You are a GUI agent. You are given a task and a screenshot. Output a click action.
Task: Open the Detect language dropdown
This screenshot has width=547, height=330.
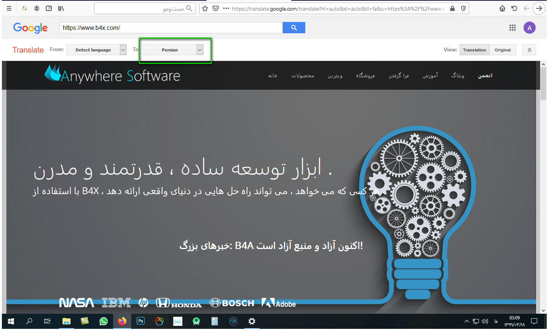tap(96, 50)
